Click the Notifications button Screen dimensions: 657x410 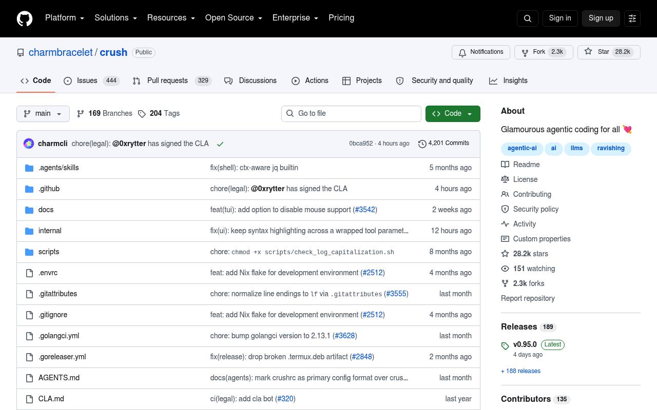[x=481, y=52]
